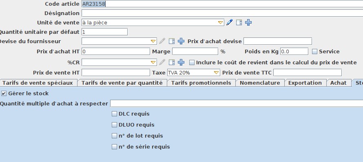This screenshot has height=162, width=363.
Task: Switch to the Nomenclature tab
Action: click(x=260, y=83)
